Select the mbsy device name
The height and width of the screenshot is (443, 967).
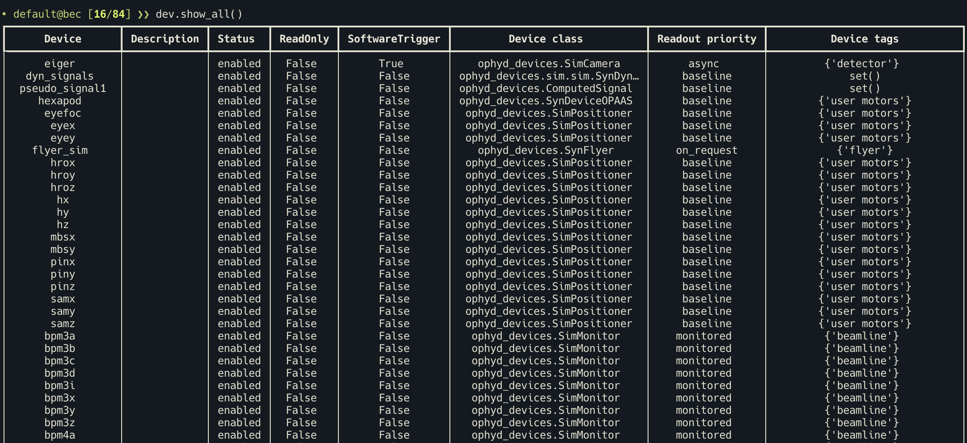63,249
